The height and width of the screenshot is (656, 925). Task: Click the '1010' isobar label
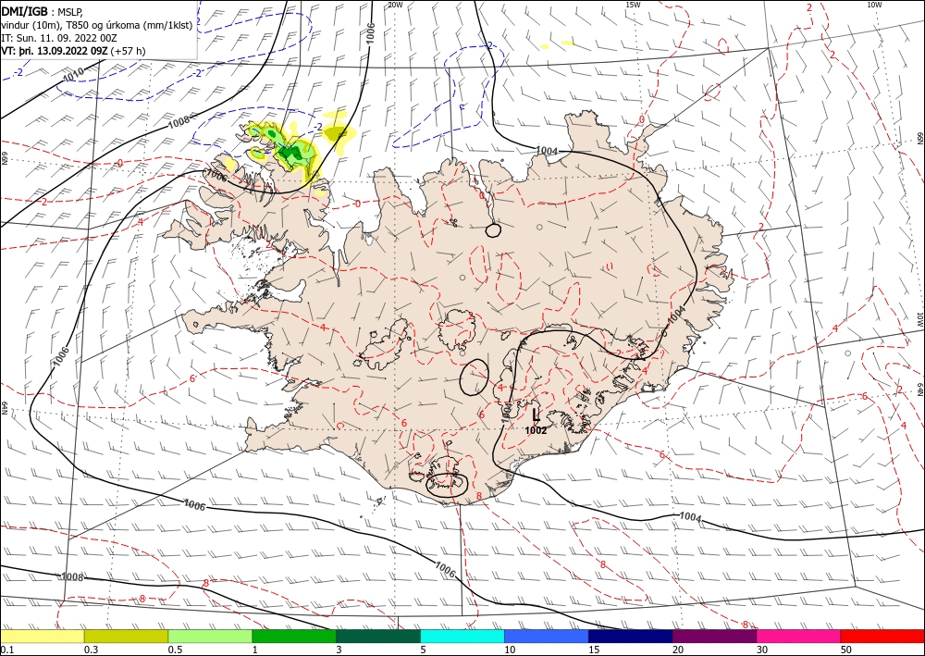pyautogui.click(x=73, y=74)
